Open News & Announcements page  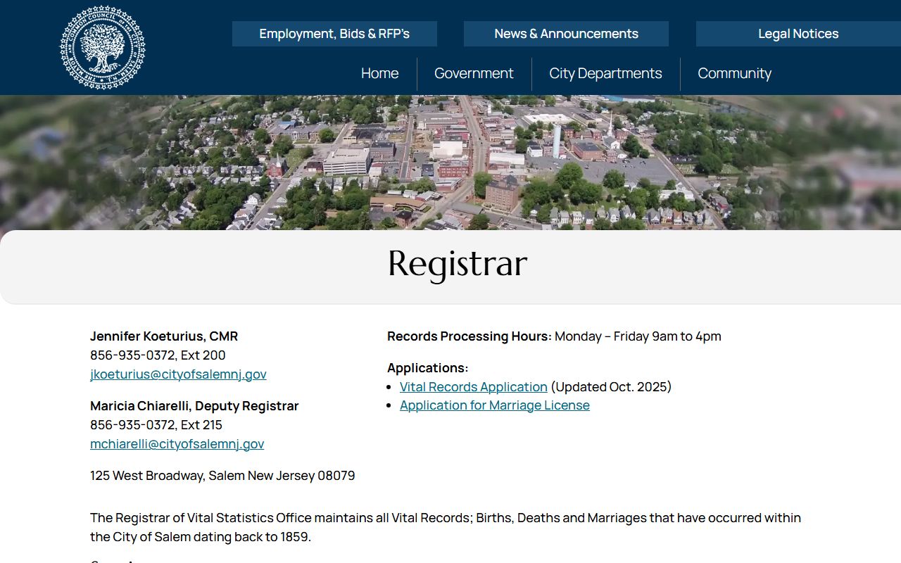[566, 34]
